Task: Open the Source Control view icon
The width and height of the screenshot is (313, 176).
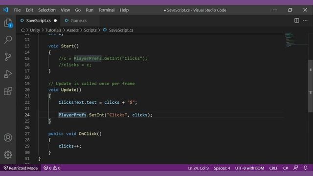Action: click(x=8, y=57)
